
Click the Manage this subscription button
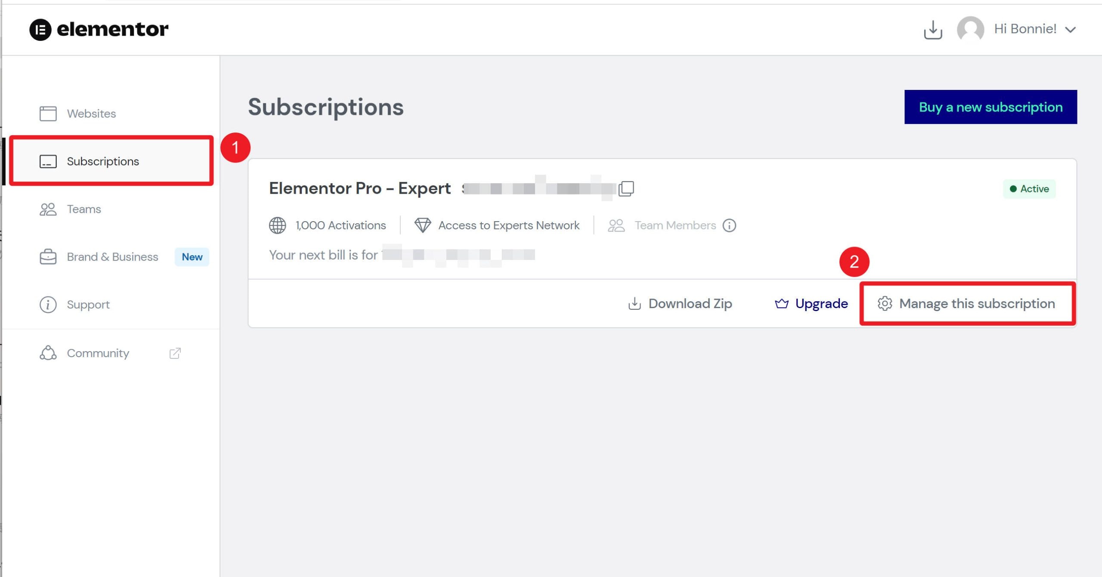click(966, 303)
